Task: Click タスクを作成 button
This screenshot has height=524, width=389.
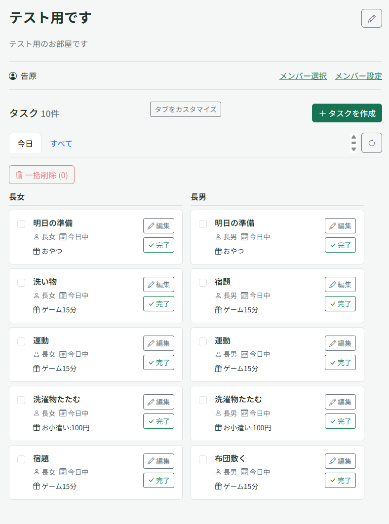Action: pyautogui.click(x=347, y=113)
